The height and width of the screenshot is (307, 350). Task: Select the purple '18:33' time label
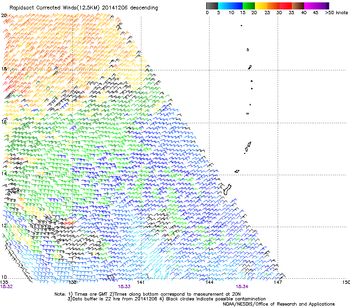(x=124, y=287)
